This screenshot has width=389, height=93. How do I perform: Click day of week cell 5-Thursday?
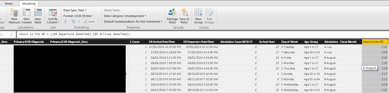(x=292, y=68)
